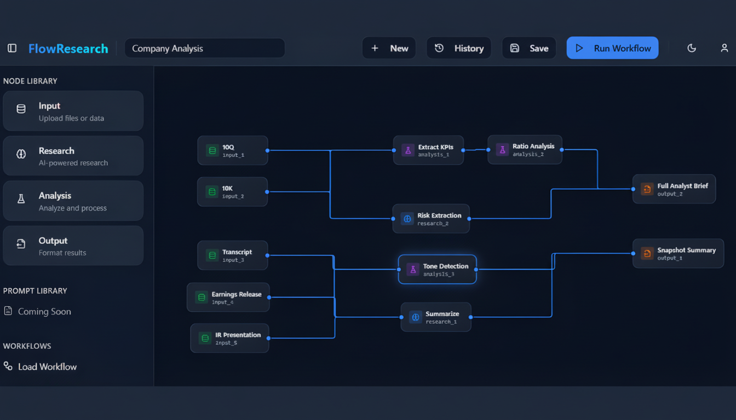
Task: Click the globe icon on Risk Extraction node
Action: [x=407, y=219]
